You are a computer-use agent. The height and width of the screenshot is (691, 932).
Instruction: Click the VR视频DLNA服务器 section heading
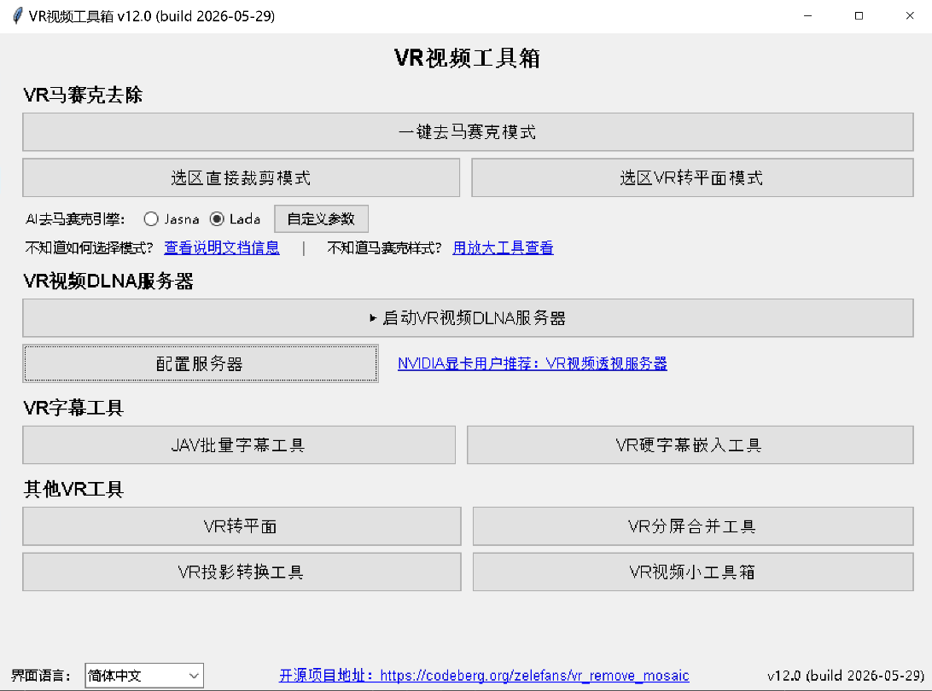tap(108, 281)
